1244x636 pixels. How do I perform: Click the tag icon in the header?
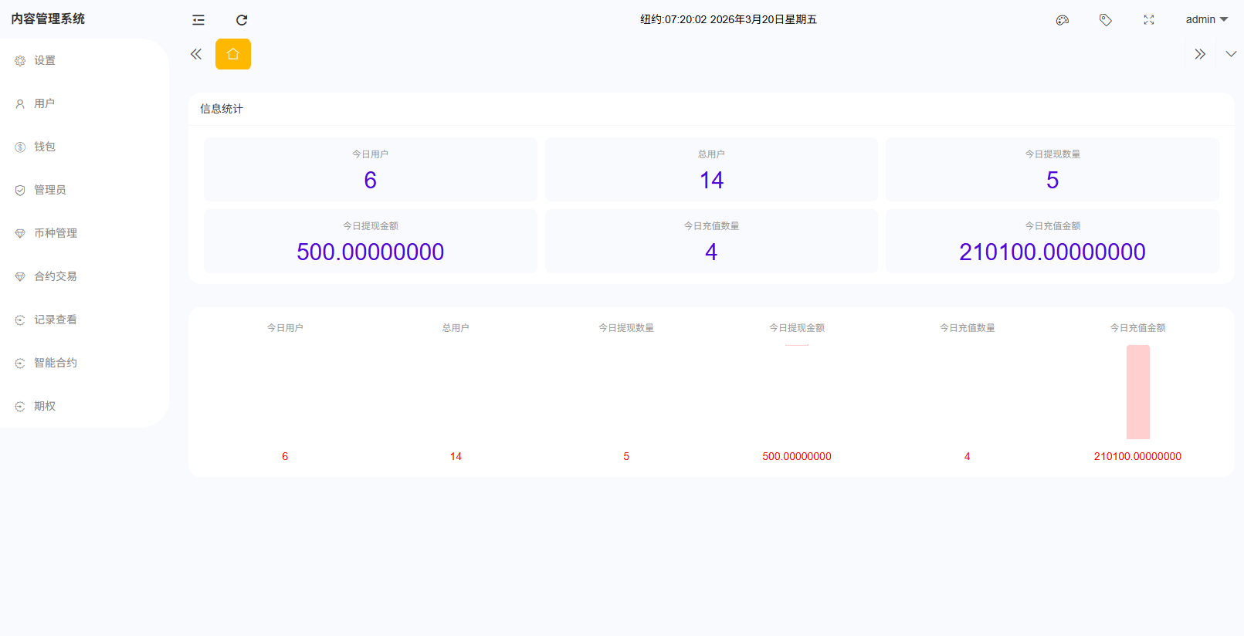click(x=1106, y=20)
